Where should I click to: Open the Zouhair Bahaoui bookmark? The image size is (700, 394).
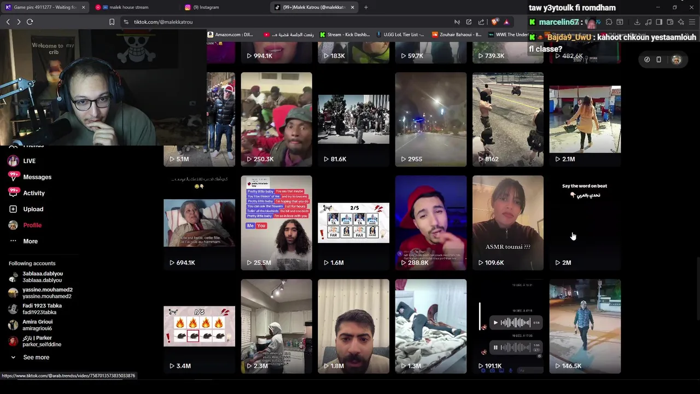coord(457,34)
